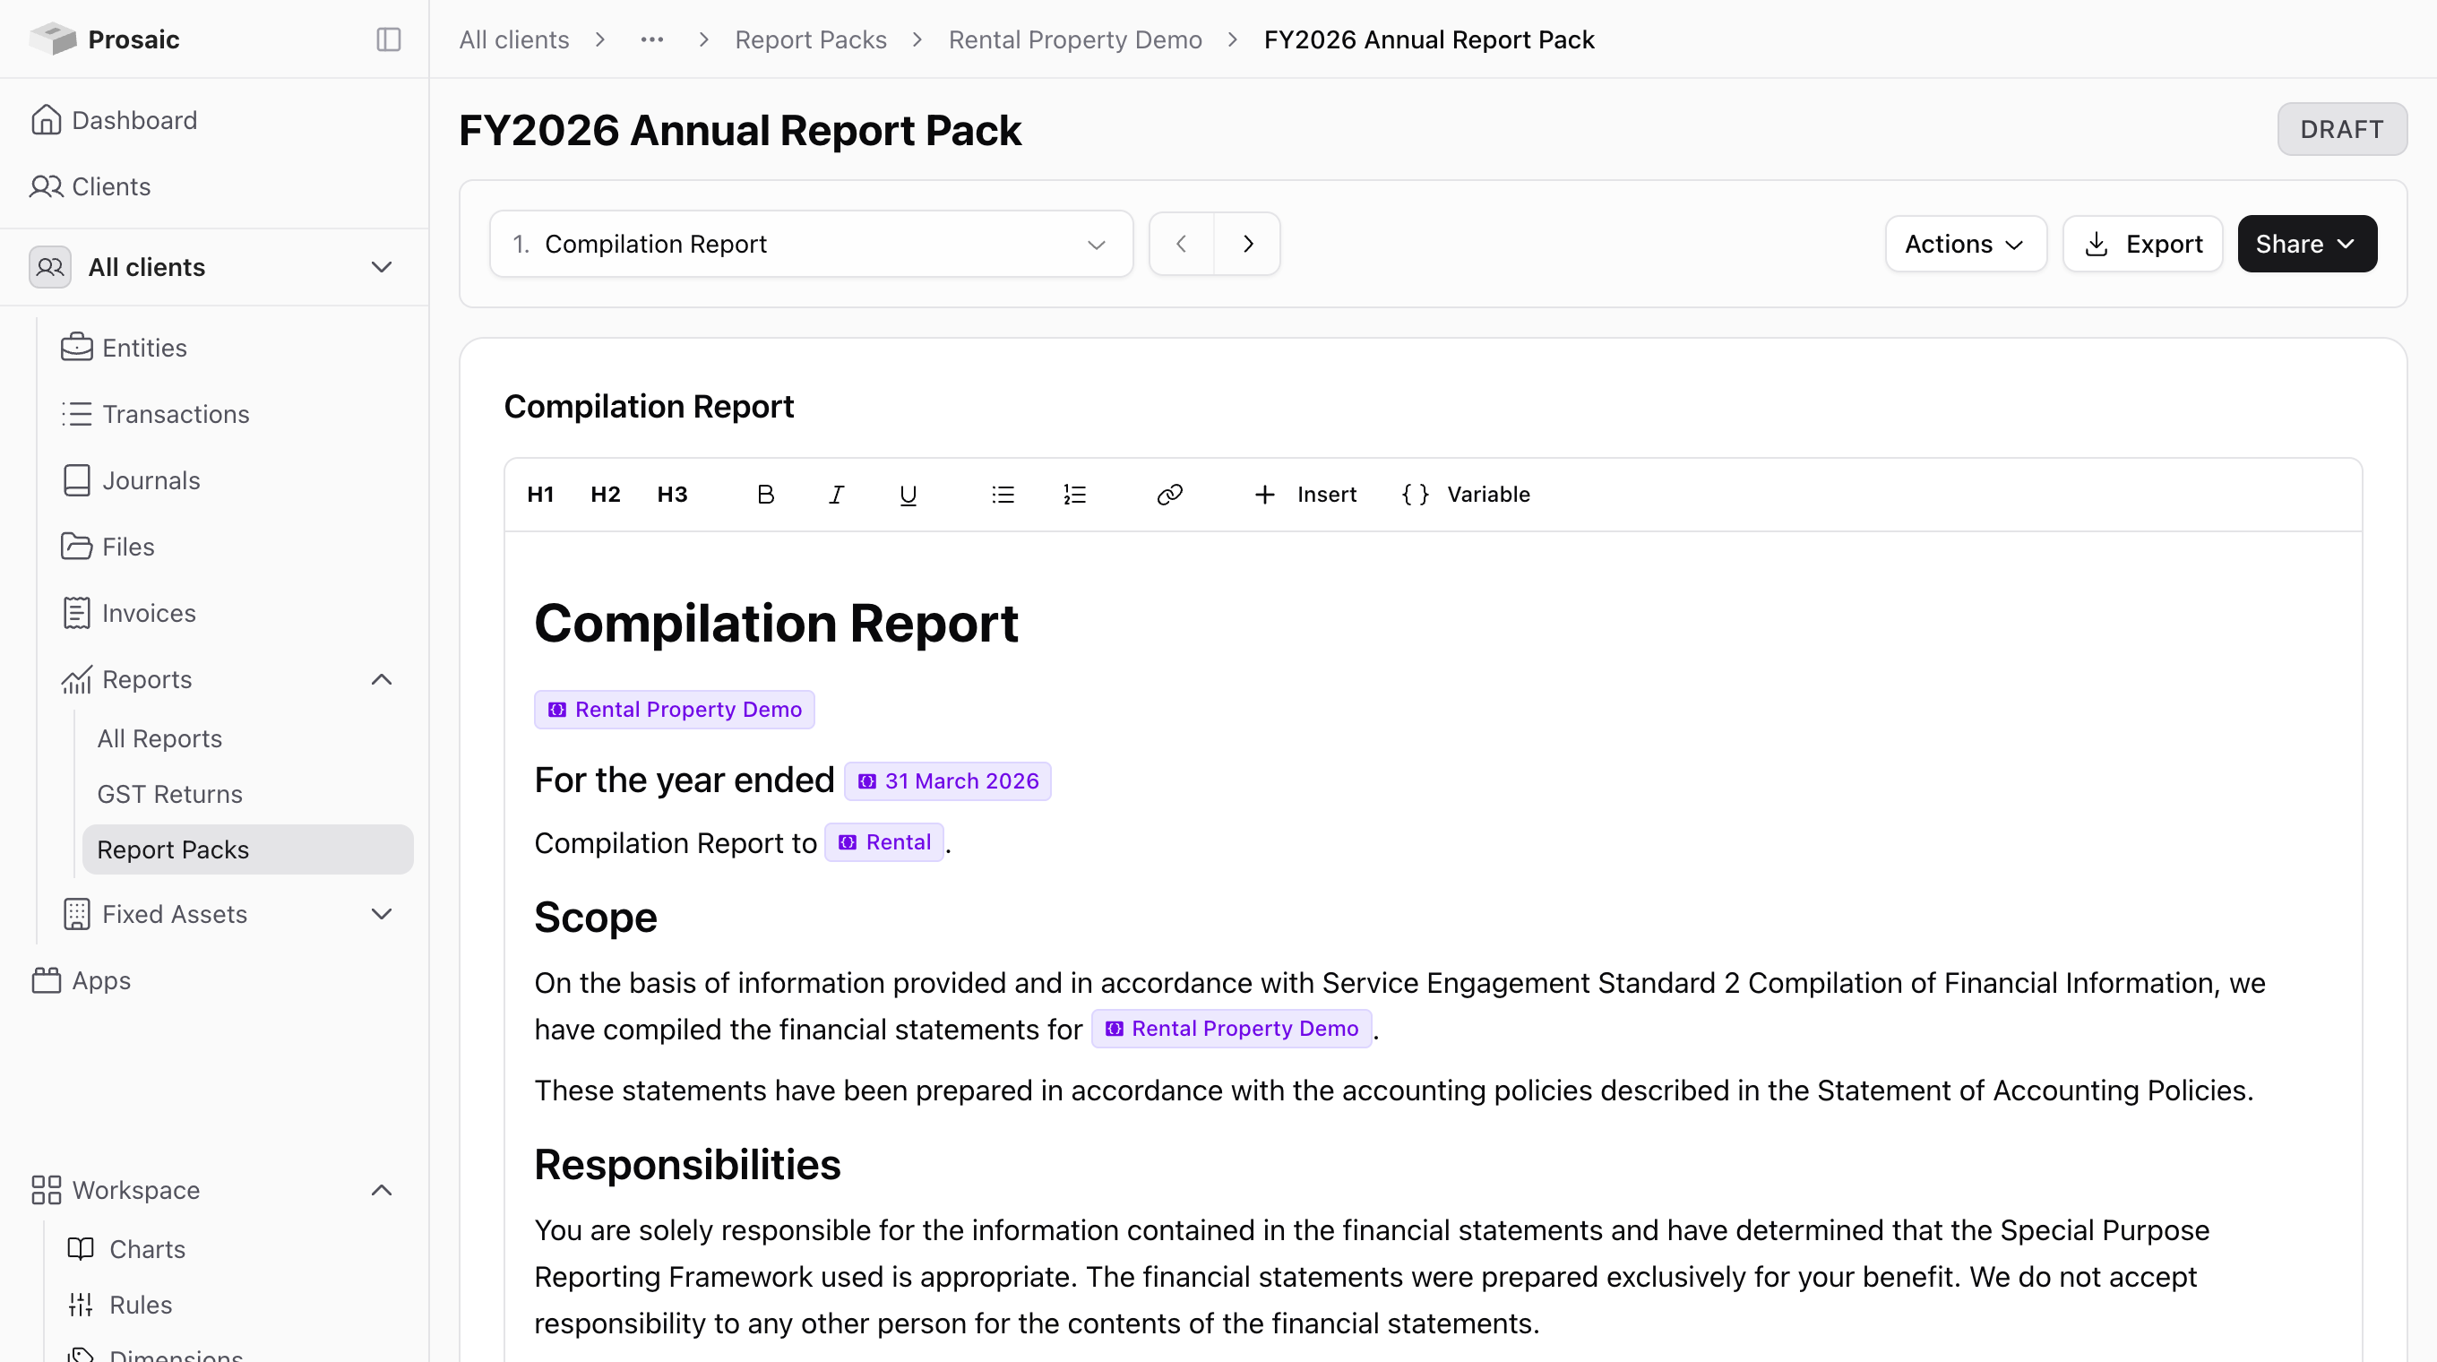Click the Responsibilities heading

click(688, 1164)
